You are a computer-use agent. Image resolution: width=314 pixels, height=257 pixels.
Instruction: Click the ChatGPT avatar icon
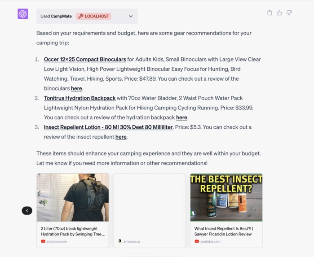tap(23, 14)
